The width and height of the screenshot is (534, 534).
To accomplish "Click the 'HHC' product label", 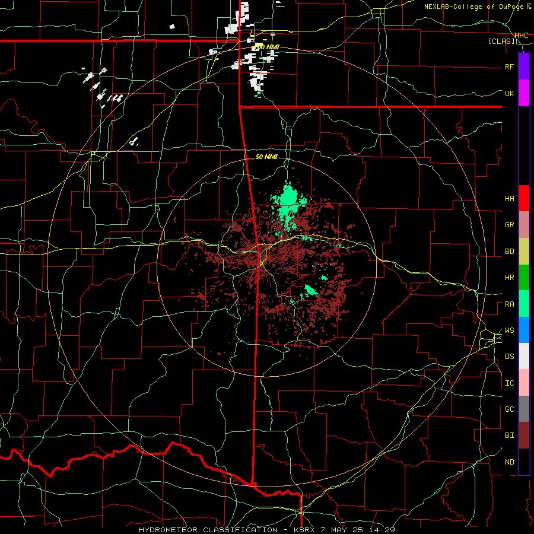I will [x=522, y=36].
